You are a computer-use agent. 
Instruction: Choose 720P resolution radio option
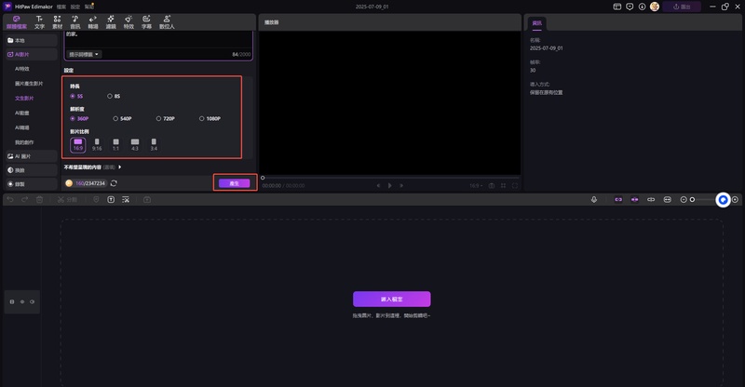click(158, 119)
